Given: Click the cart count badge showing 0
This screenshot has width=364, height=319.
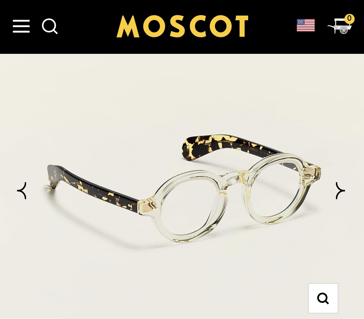Looking at the screenshot, I should (349, 19).
